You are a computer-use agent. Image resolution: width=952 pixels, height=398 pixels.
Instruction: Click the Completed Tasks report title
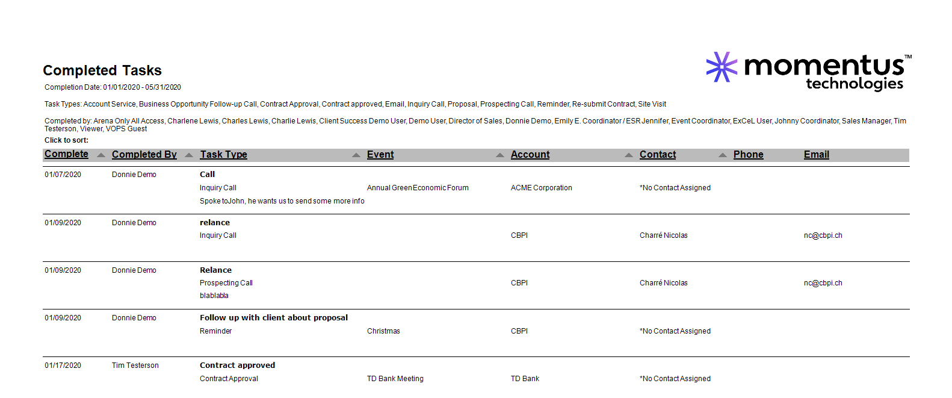pos(102,70)
